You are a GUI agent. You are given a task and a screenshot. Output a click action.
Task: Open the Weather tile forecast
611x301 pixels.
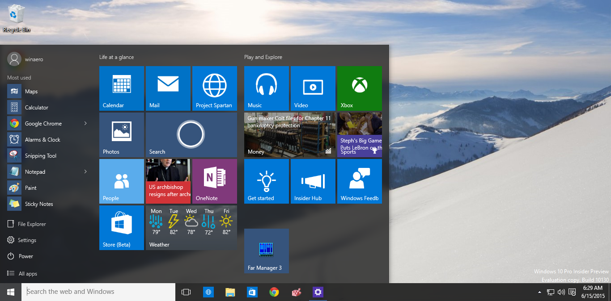[x=191, y=228]
